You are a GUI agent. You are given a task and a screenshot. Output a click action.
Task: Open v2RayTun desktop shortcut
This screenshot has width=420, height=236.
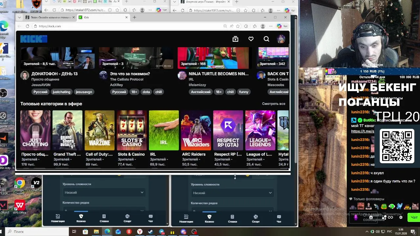pyautogui.click(x=36, y=186)
